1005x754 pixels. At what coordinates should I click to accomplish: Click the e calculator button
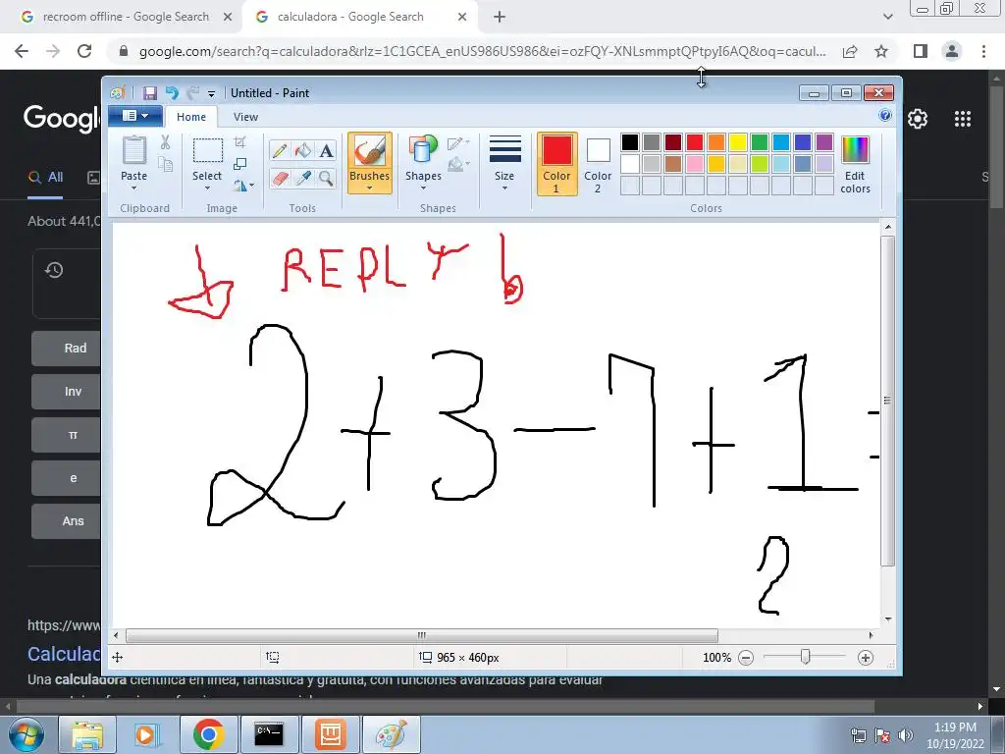tap(66, 478)
